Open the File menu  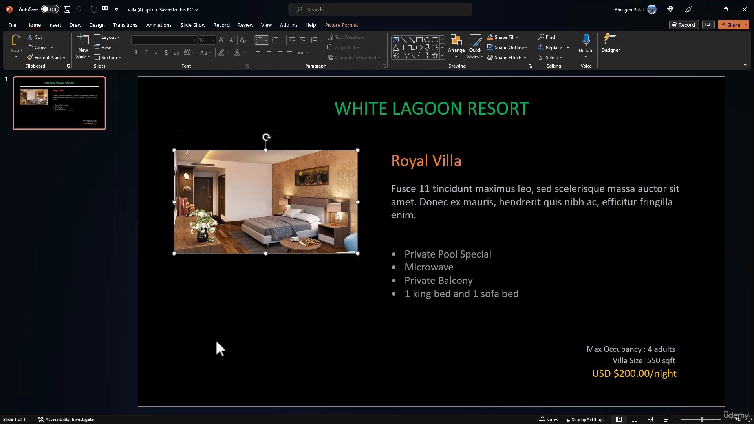tap(12, 25)
